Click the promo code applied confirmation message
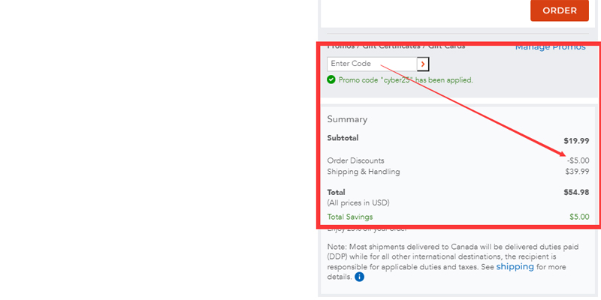Screen dimensions: 601x300 (x=405, y=79)
